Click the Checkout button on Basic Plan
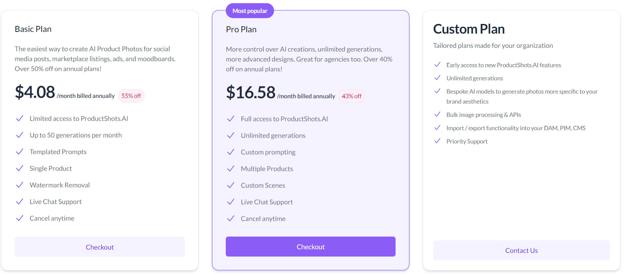The image size is (624, 274). [x=100, y=247]
